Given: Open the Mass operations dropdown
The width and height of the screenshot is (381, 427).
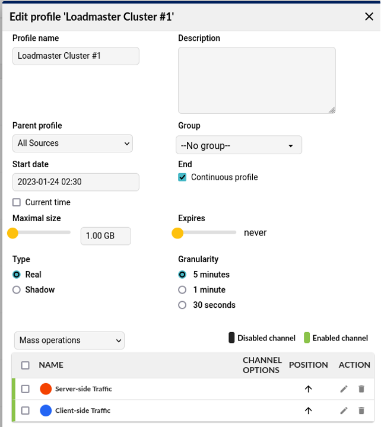Looking at the screenshot, I should point(69,340).
